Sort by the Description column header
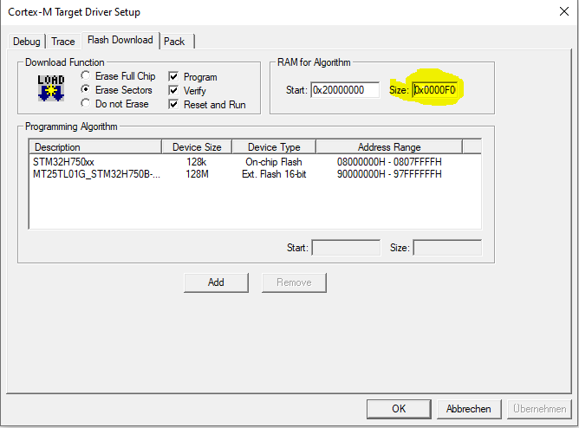The height and width of the screenshot is (428, 579). [95, 146]
